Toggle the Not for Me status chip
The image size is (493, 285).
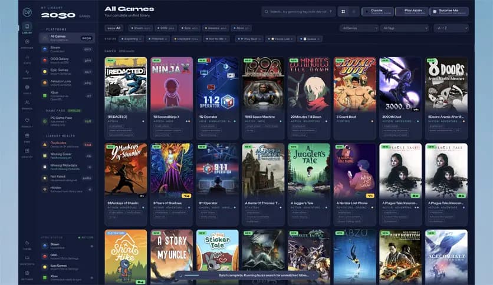point(216,39)
